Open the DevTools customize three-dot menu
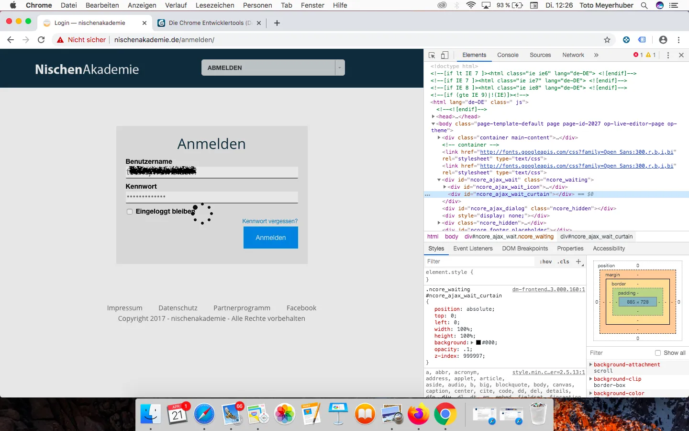Viewport: 689px width, 431px height. tap(668, 55)
